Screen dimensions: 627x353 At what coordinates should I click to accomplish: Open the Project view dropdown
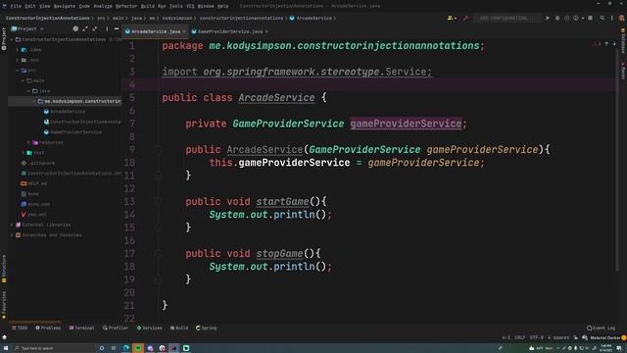[x=27, y=28]
